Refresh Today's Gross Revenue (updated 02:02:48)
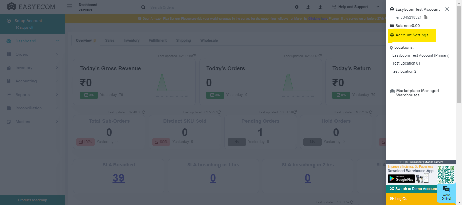Image resolution: width=462 pixels, height=205 pixels. point(194,56)
